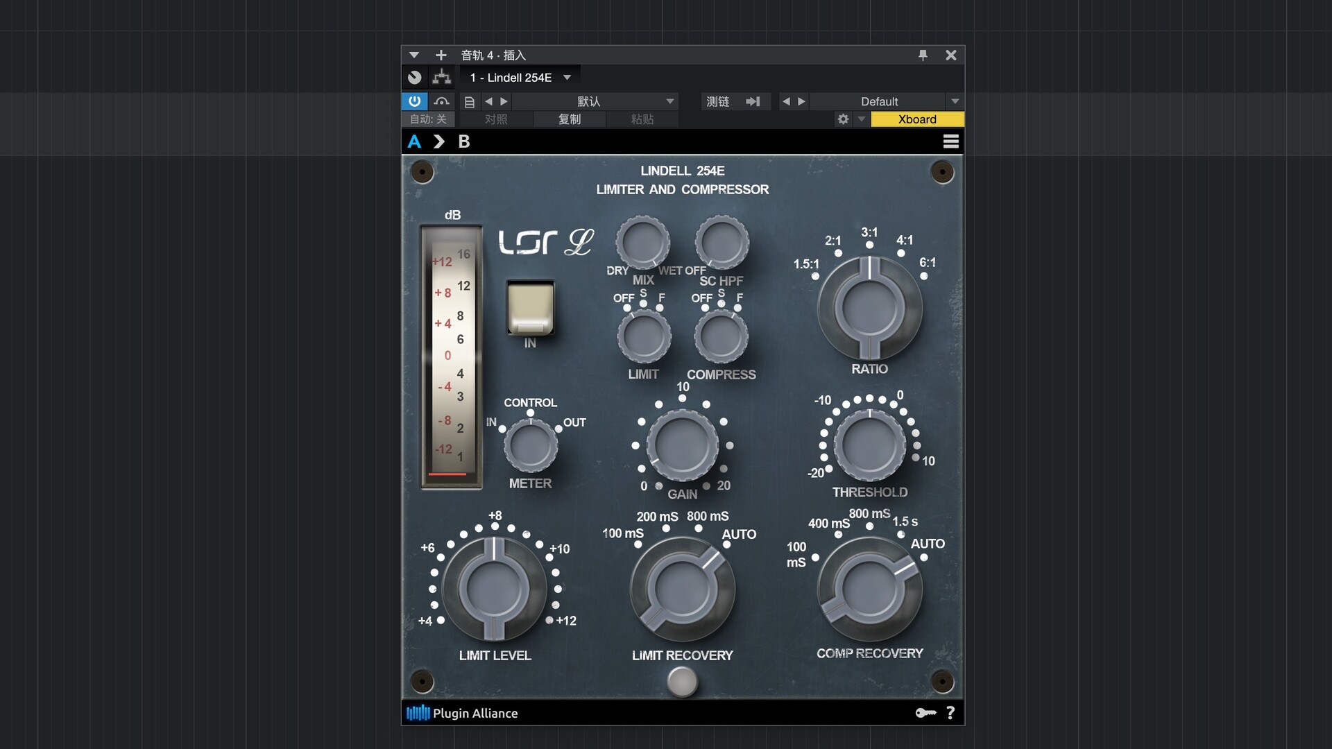This screenshot has height=749, width=1332.
Task: Click the MIX dry/wet knob
Action: (643, 243)
